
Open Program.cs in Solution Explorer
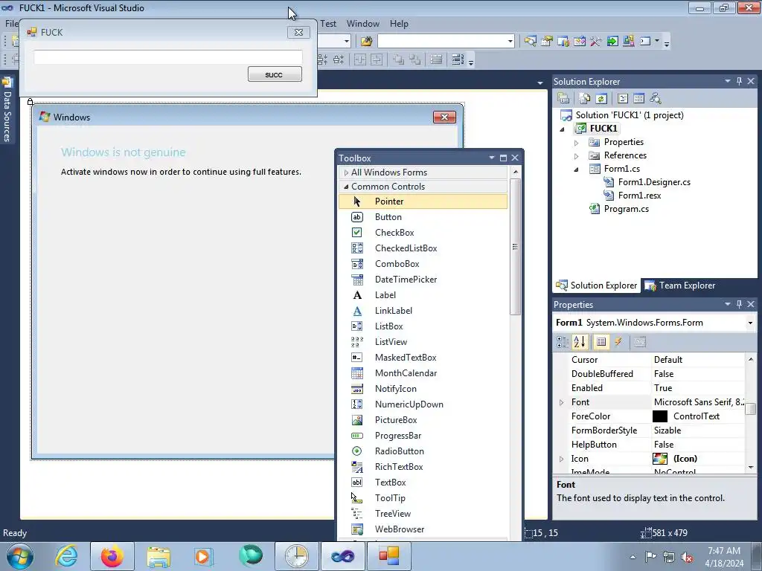click(x=626, y=209)
